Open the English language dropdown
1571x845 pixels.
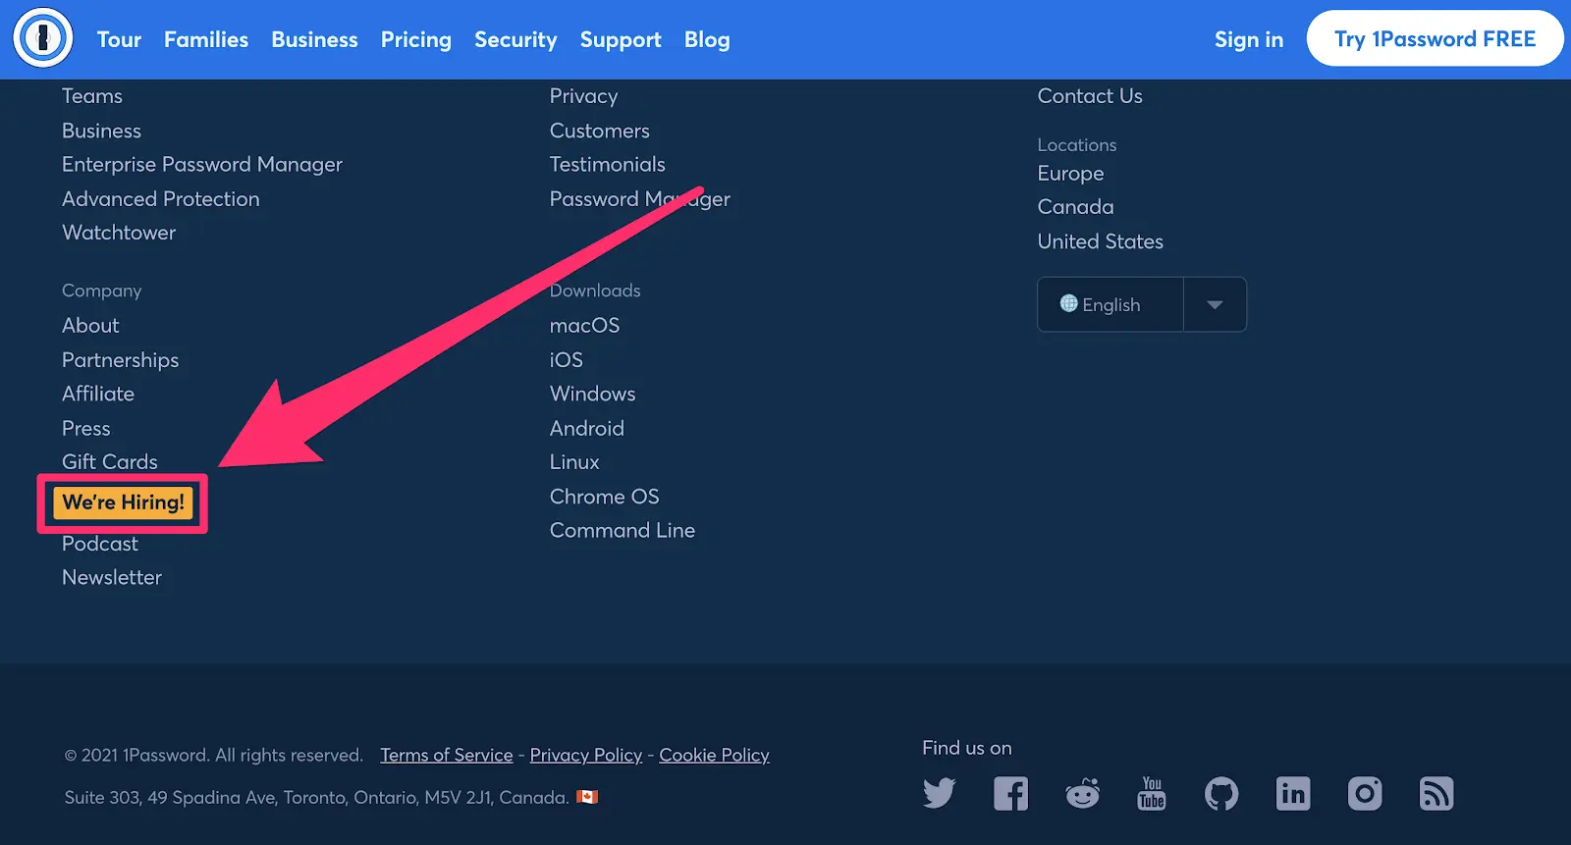point(1142,304)
